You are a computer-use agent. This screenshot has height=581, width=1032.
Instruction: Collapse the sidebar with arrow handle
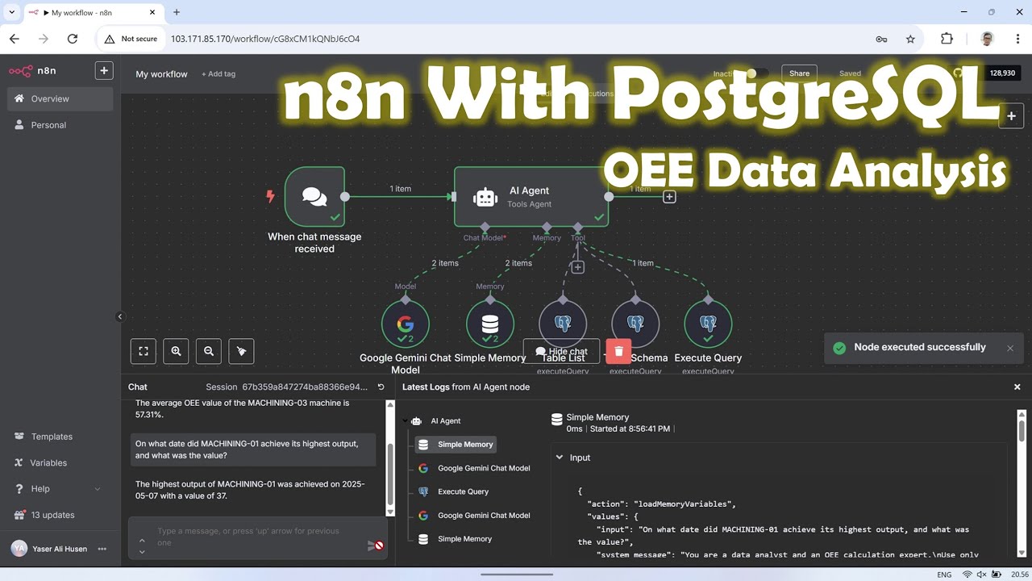coord(119,316)
